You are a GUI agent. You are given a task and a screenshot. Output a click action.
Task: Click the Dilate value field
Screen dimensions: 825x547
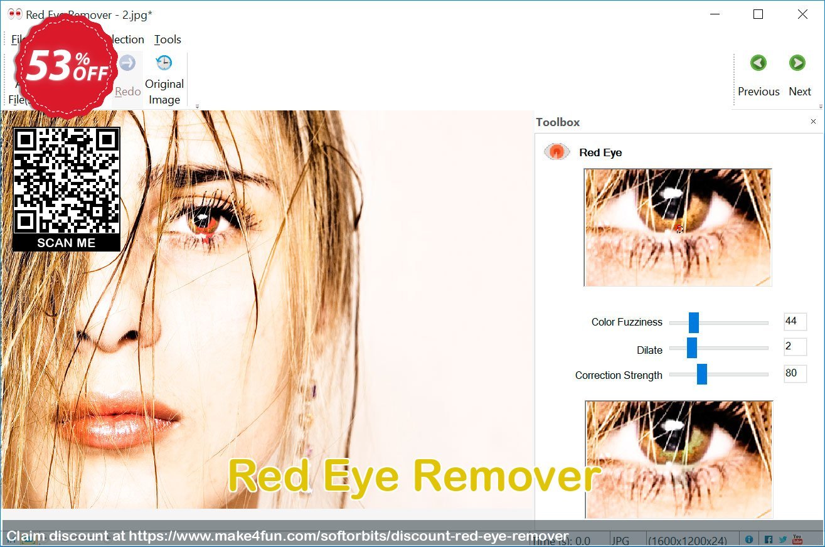click(x=795, y=346)
